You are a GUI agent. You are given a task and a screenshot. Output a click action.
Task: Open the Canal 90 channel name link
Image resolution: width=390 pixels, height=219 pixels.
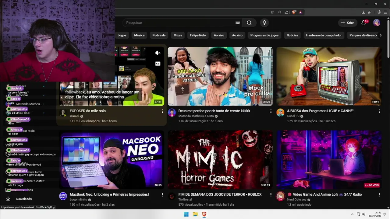[x=293, y=116]
